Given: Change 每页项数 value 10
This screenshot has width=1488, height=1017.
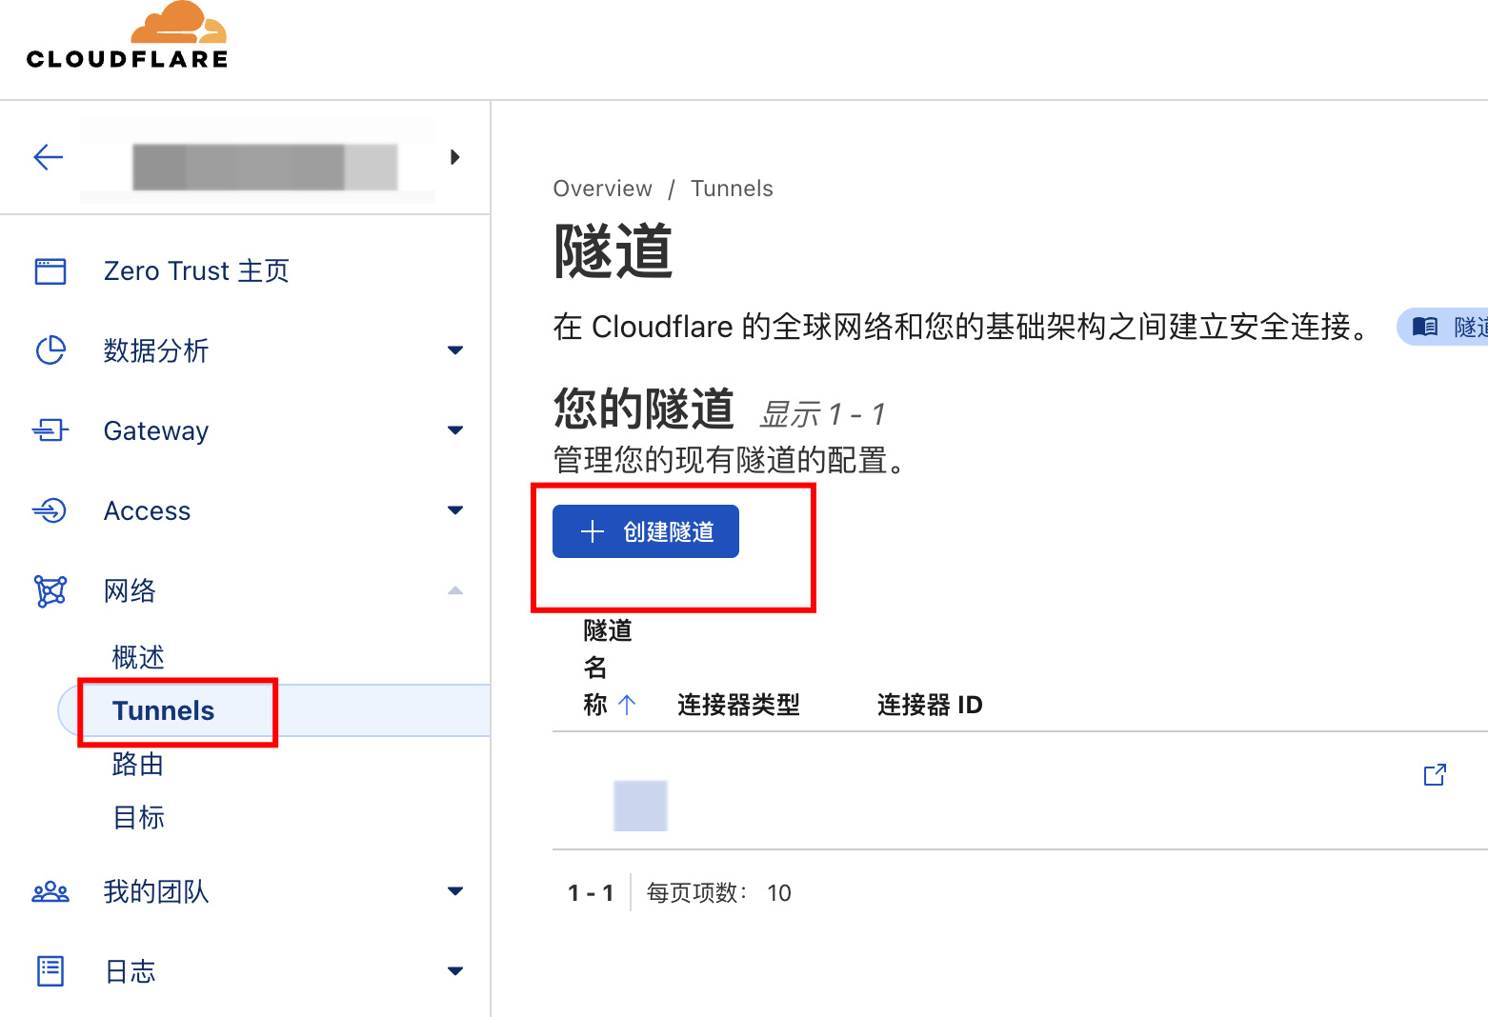Looking at the screenshot, I should [779, 893].
